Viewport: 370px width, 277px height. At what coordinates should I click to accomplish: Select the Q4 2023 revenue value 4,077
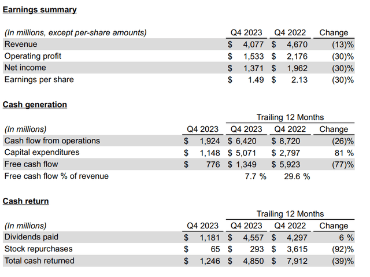pyautogui.click(x=253, y=45)
